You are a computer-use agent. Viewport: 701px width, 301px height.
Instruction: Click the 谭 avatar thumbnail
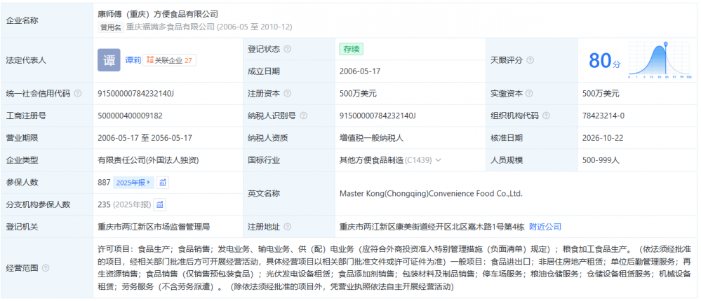click(109, 60)
